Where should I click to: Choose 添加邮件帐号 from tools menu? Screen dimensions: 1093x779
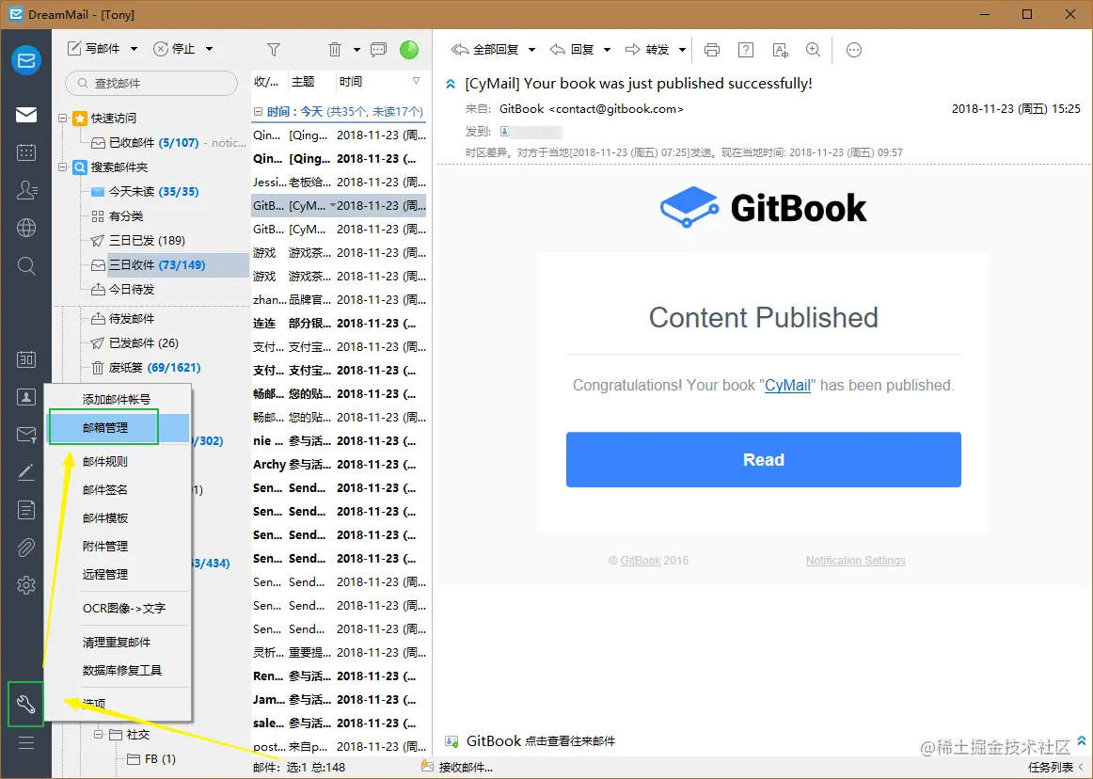(x=117, y=399)
